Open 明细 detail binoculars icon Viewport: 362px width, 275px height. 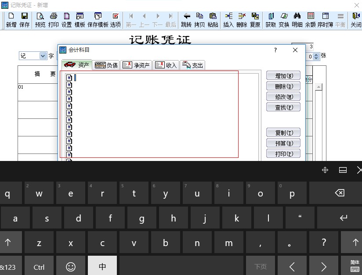click(x=297, y=20)
